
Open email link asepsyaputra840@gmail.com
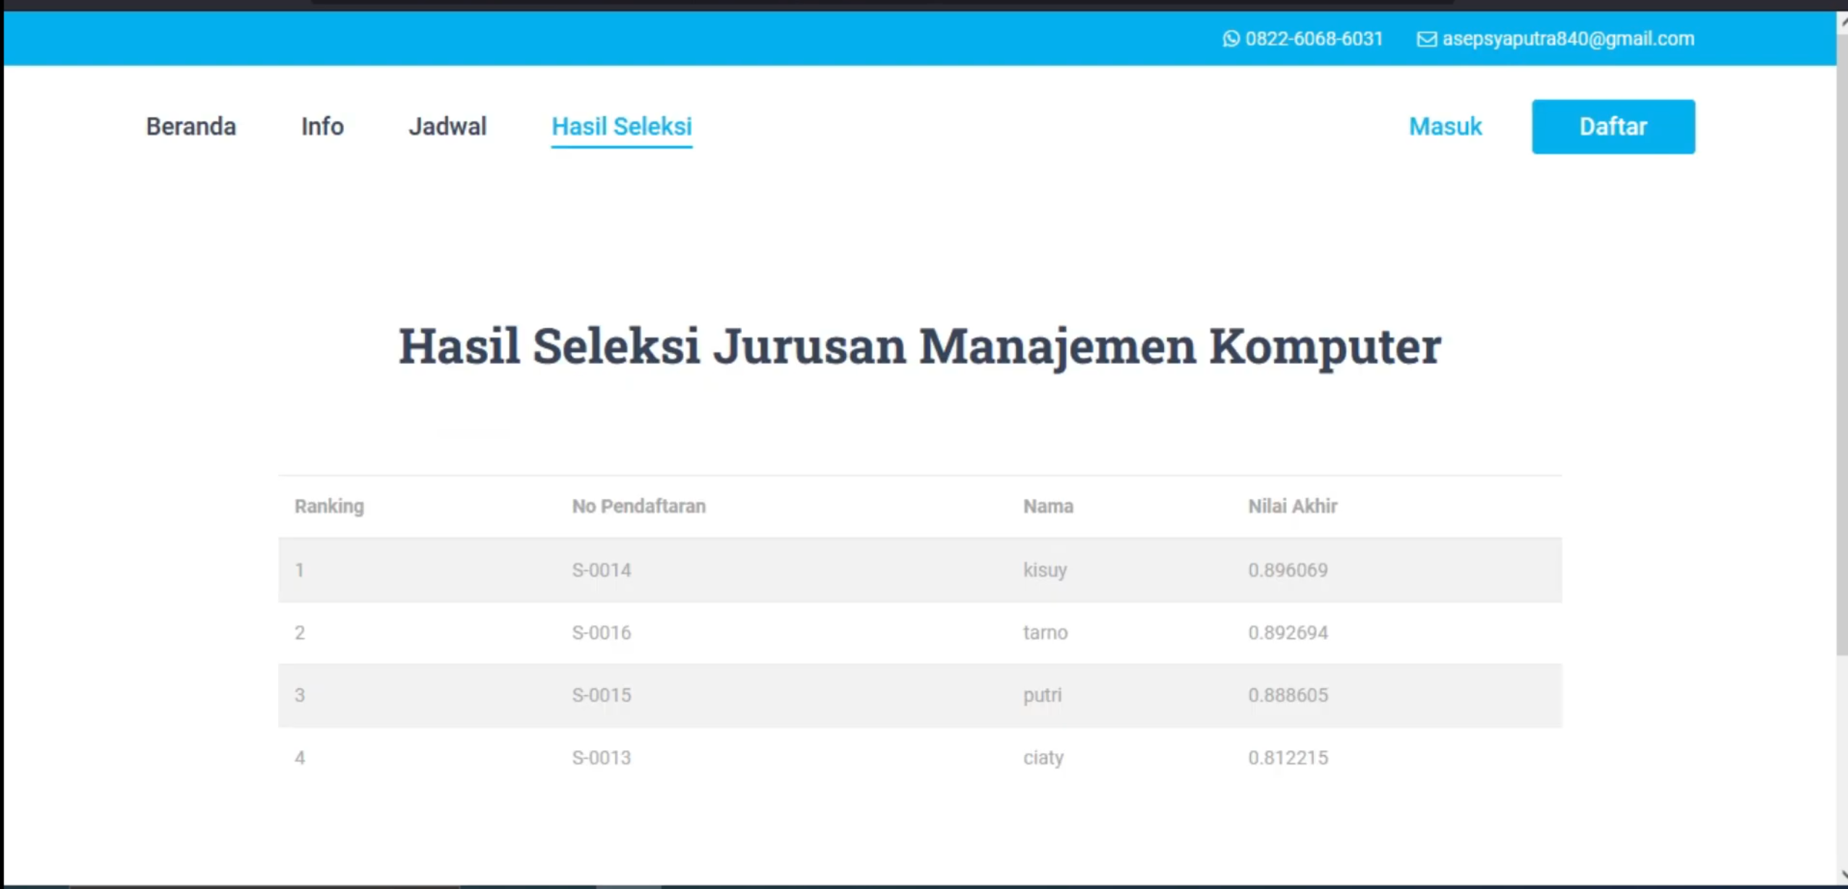point(1568,39)
